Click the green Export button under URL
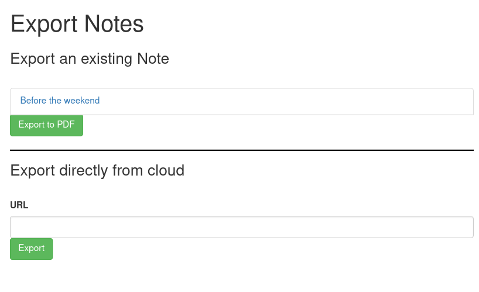The image size is (479, 292). (31, 249)
